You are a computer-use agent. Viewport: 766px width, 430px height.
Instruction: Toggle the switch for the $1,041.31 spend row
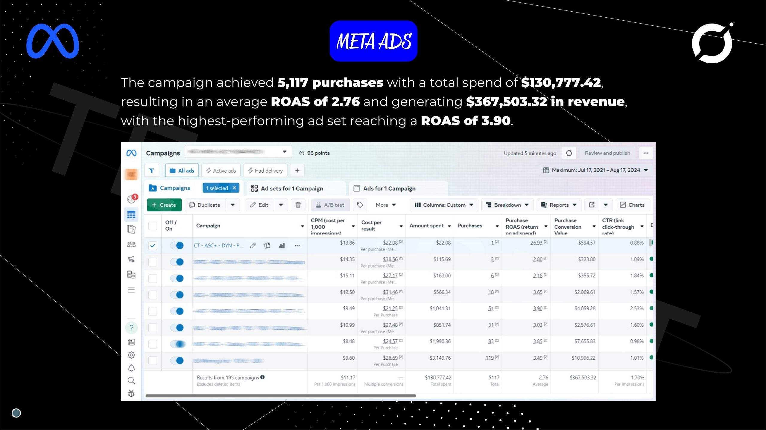(177, 311)
